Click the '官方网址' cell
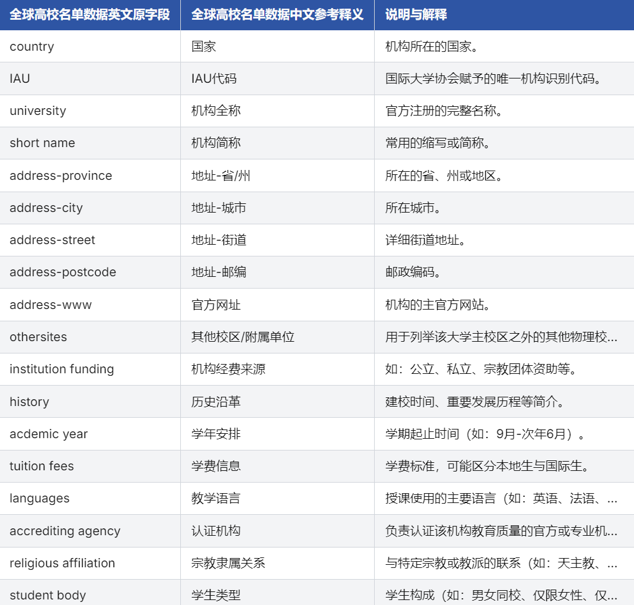 277,305
